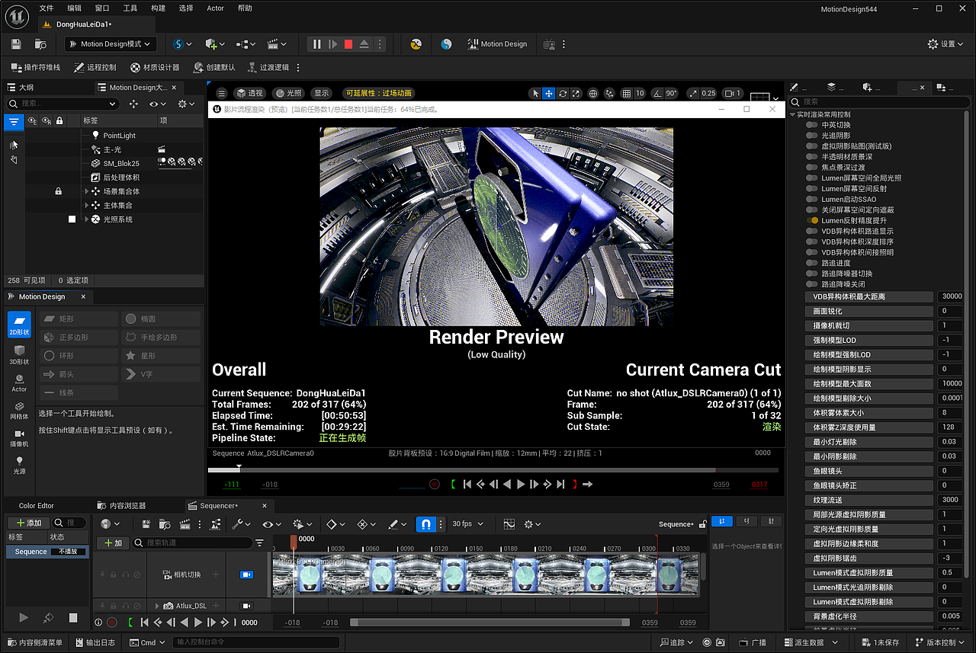Open the Actor menu
This screenshot has width=976, height=653.
click(x=216, y=8)
